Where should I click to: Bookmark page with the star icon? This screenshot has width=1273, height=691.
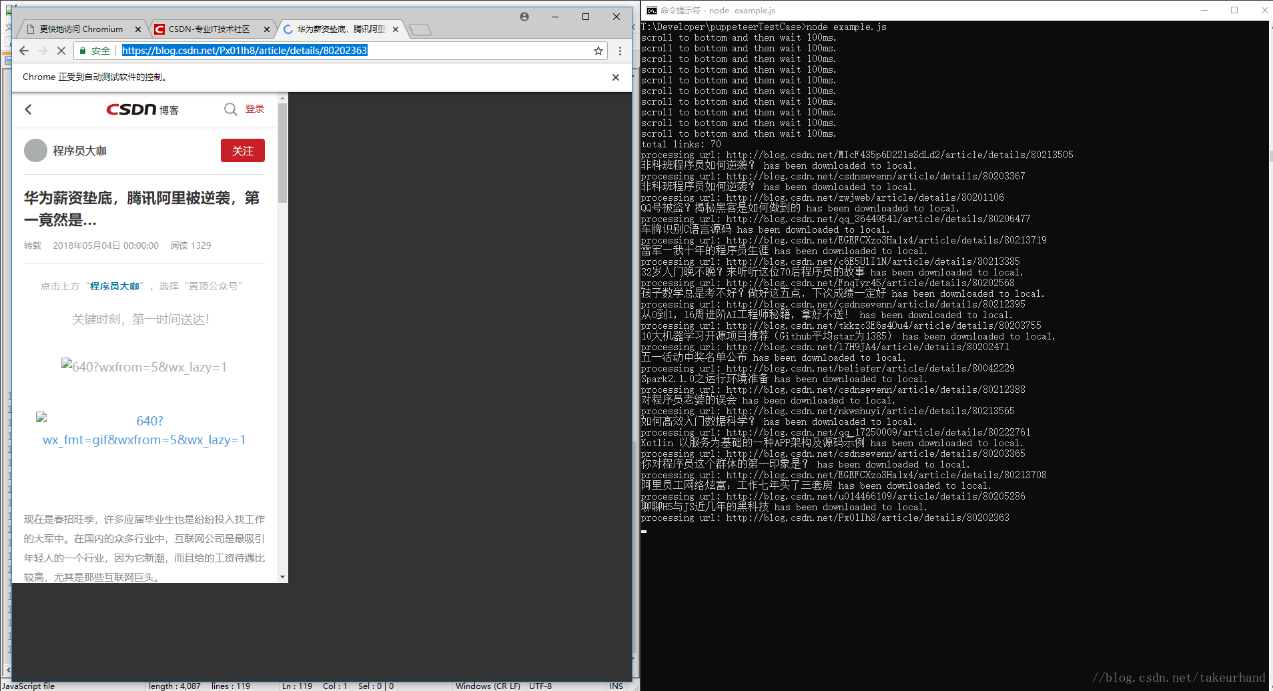tap(598, 51)
